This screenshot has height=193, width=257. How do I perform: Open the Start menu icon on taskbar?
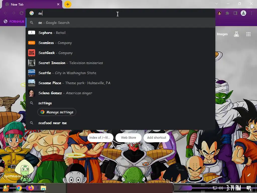point(6,188)
